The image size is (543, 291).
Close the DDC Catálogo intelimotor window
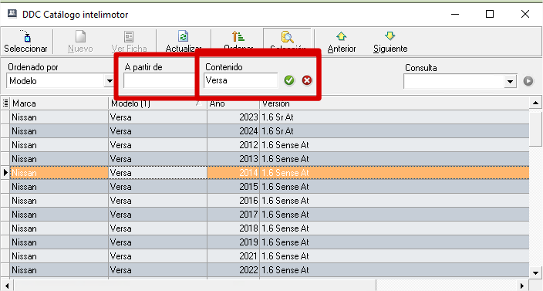point(525,14)
